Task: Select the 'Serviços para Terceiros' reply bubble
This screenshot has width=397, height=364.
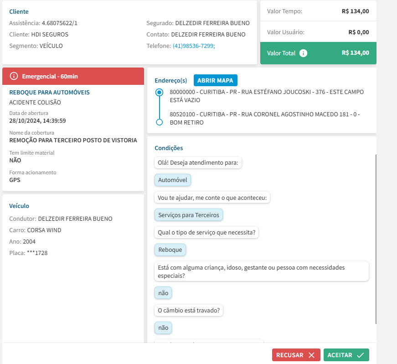Action: 188,215
